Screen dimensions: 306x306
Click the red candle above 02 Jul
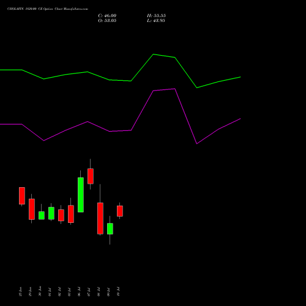(x=61, y=215)
